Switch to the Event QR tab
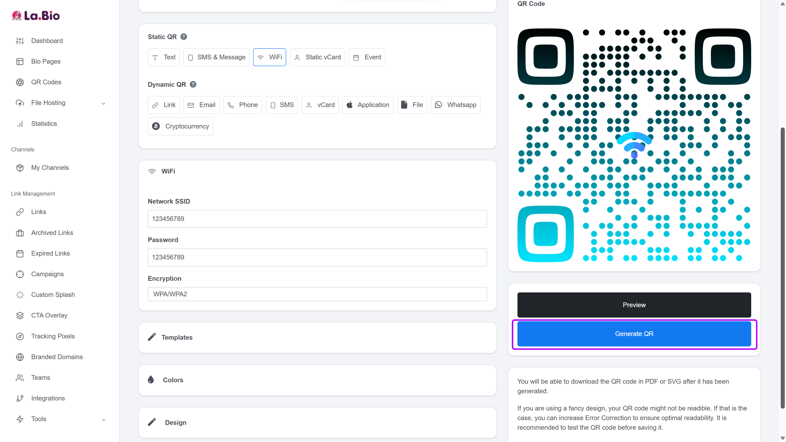Screen dimensions: 786x442 367,57
